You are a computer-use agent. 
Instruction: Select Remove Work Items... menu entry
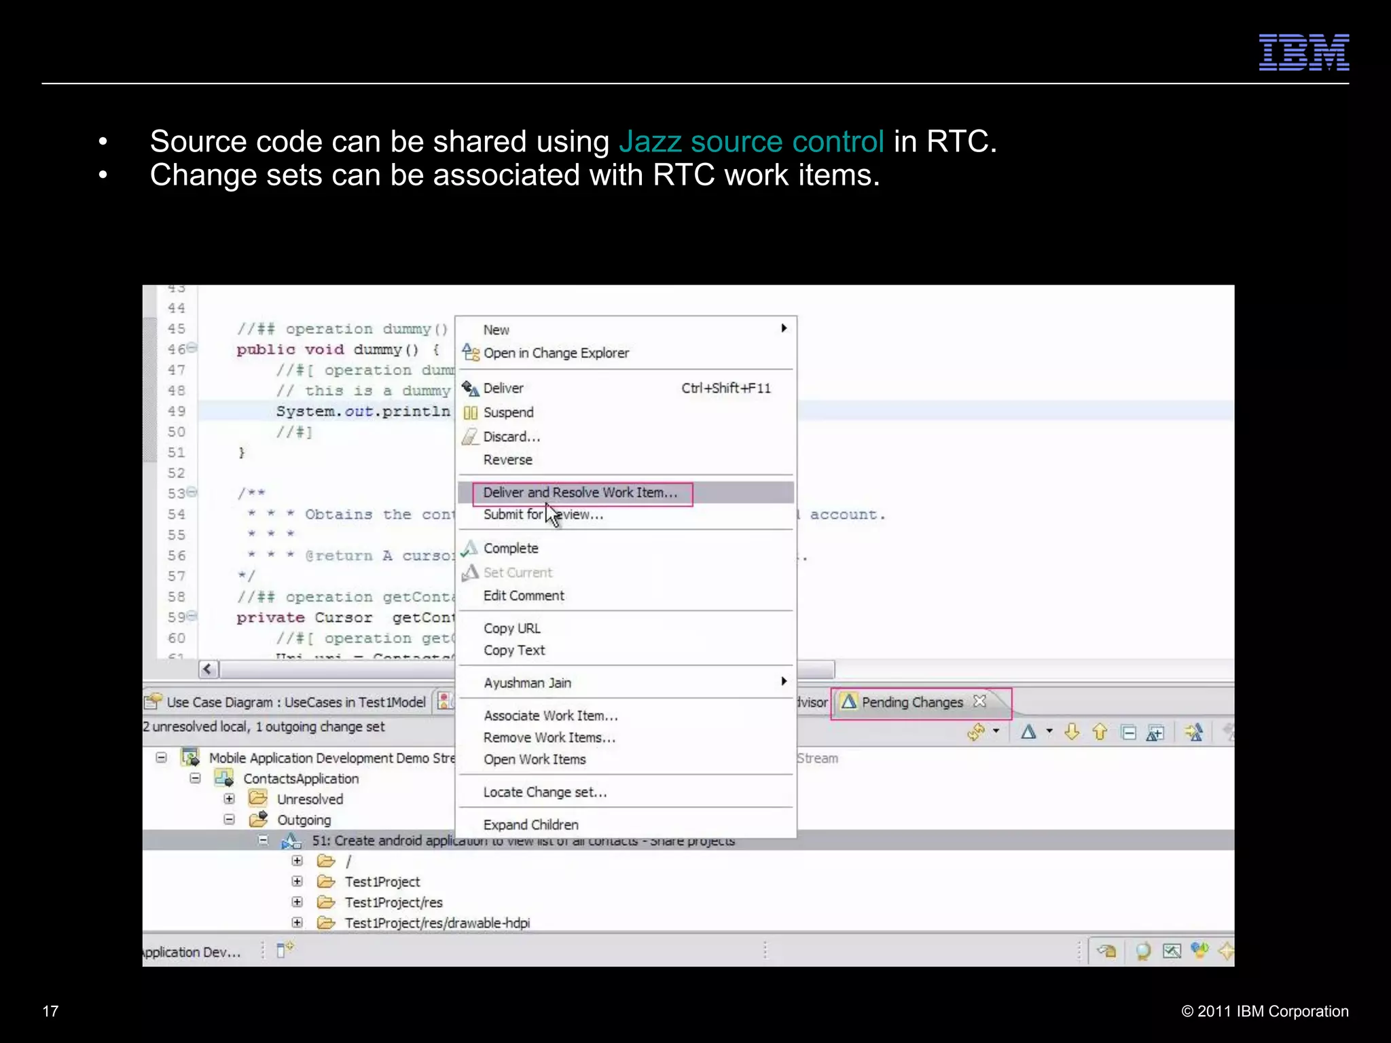coord(626,737)
